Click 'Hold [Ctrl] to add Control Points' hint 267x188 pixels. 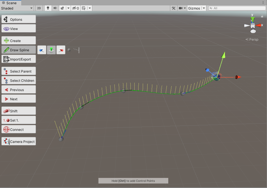(133, 181)
